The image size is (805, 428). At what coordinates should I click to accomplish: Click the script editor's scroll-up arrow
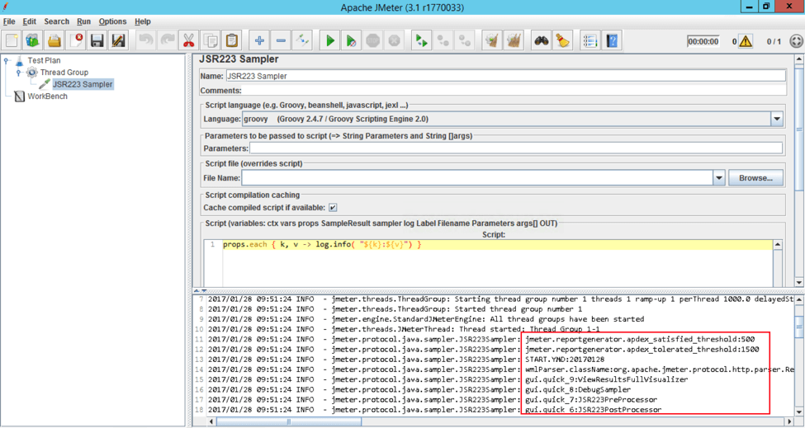[x=778, y=245]
